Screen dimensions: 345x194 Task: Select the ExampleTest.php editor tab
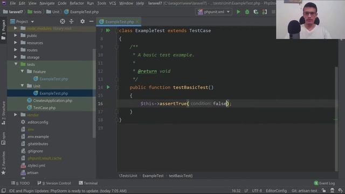tap(119, 22)
